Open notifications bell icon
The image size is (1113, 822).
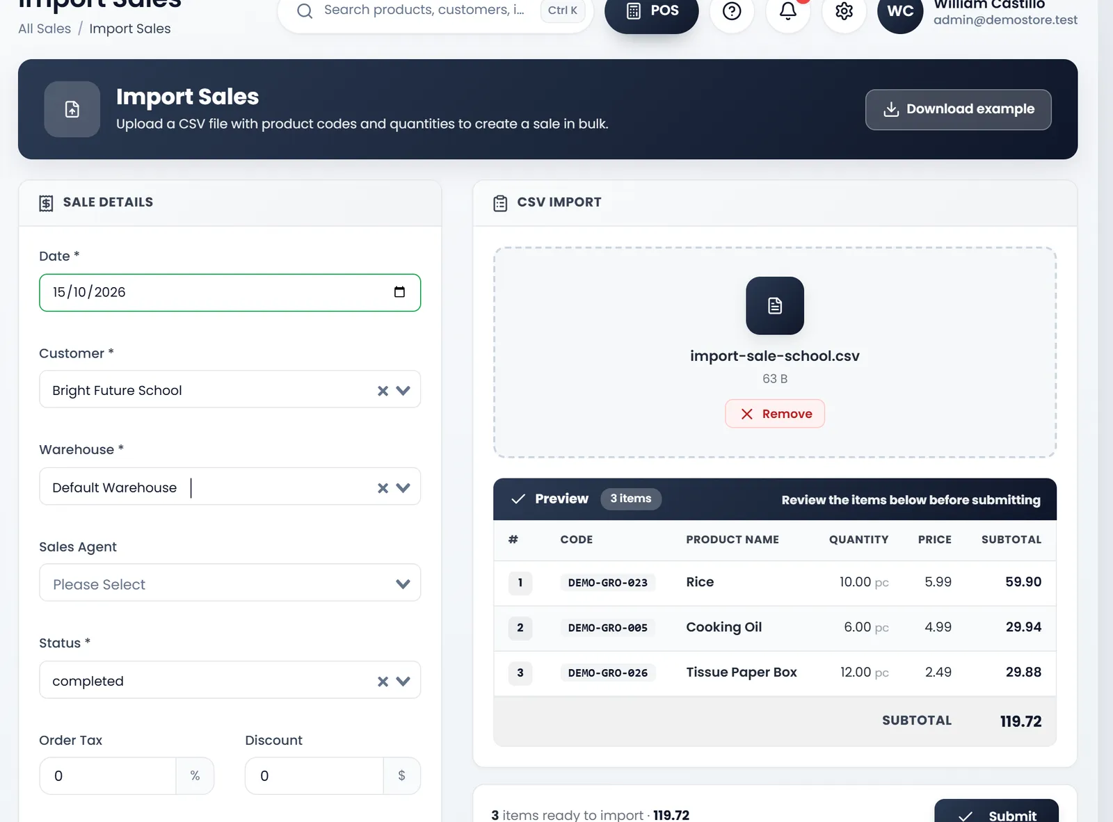(x=787, y=11)
